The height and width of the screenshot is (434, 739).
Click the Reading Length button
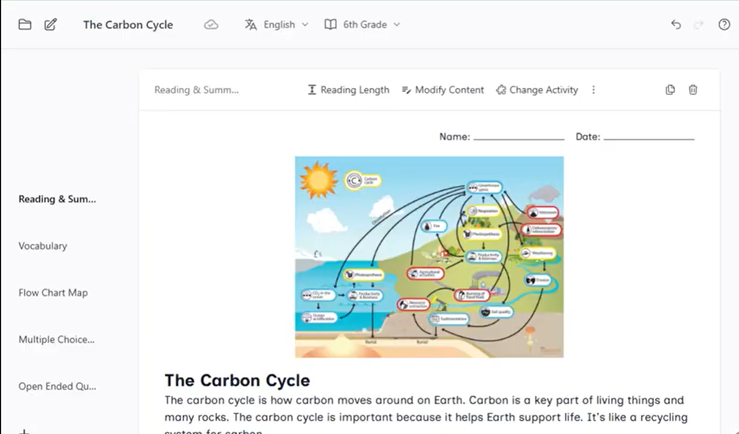[348, 90]
